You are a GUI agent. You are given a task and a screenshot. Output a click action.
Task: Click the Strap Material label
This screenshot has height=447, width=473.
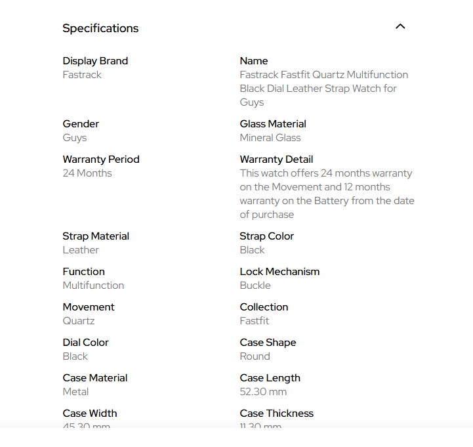pos(96,236)
